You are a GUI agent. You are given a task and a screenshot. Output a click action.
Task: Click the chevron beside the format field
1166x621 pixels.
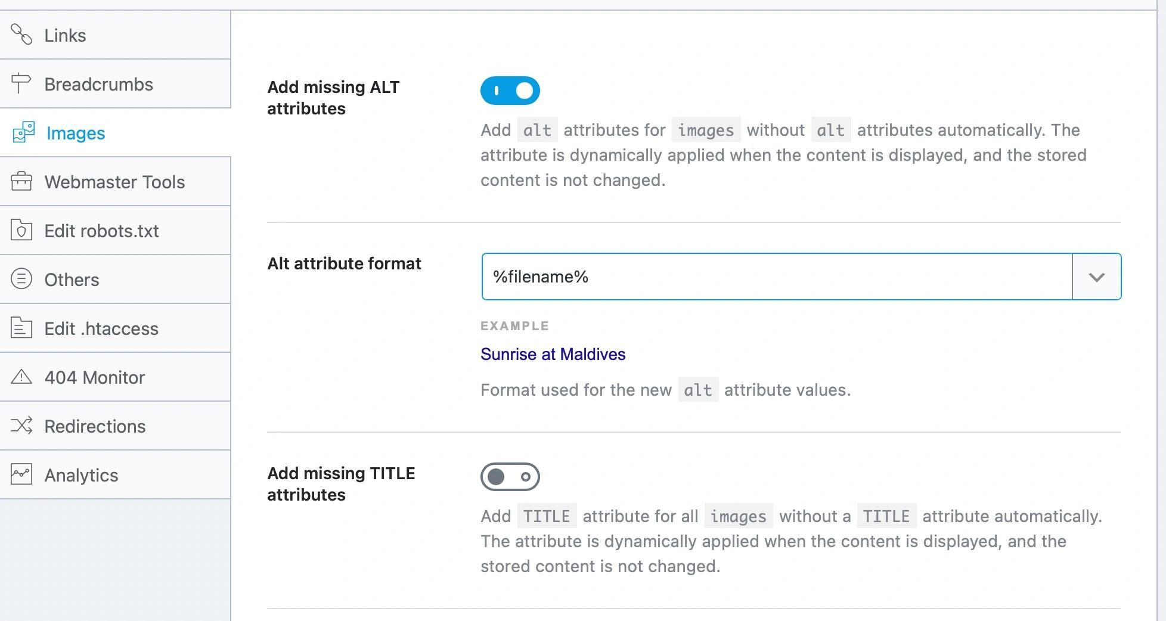tap(1097, 277)
